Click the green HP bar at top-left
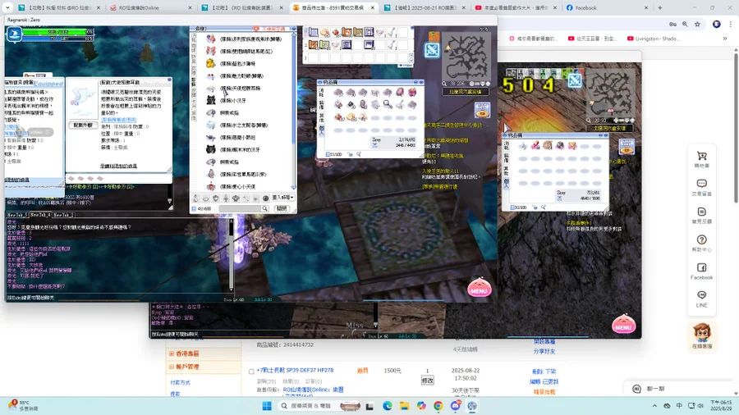The image size is (739, 415). (57, 32)
